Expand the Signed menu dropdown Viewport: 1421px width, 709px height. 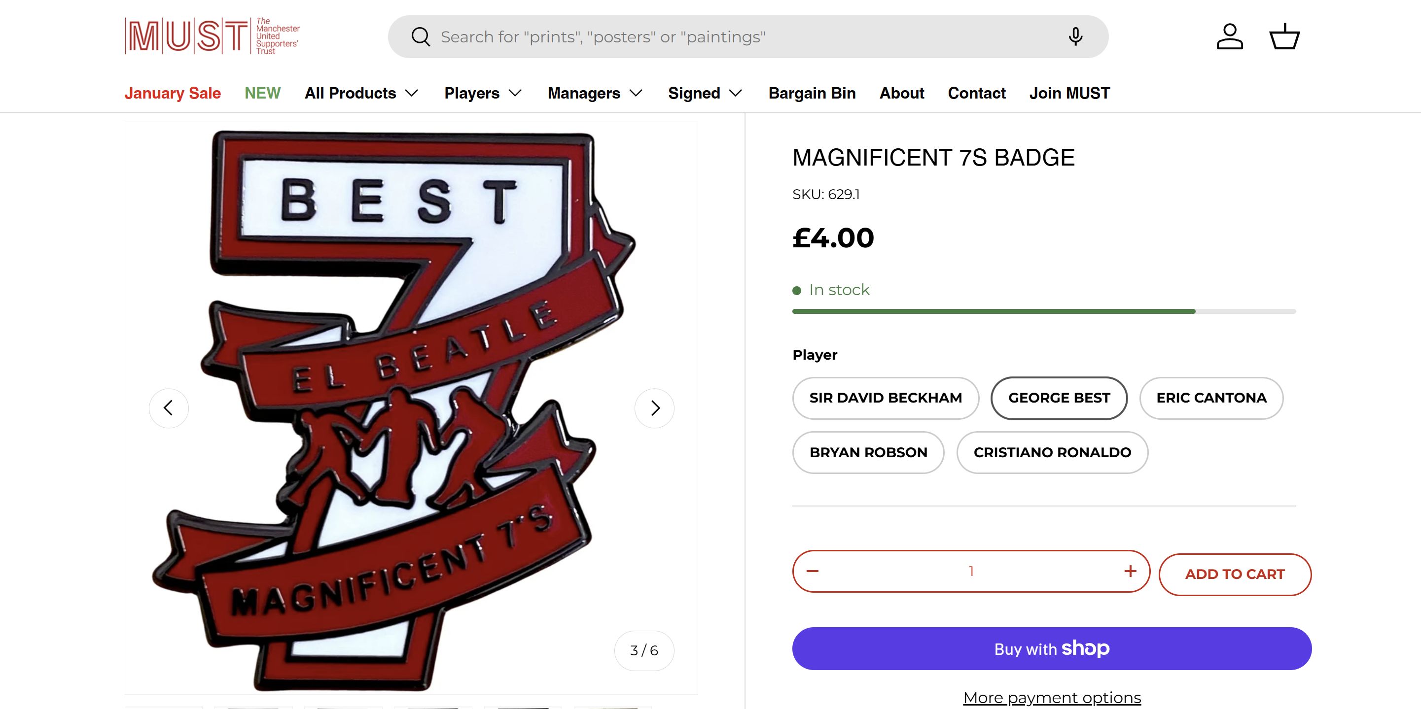tap(705, 93)
